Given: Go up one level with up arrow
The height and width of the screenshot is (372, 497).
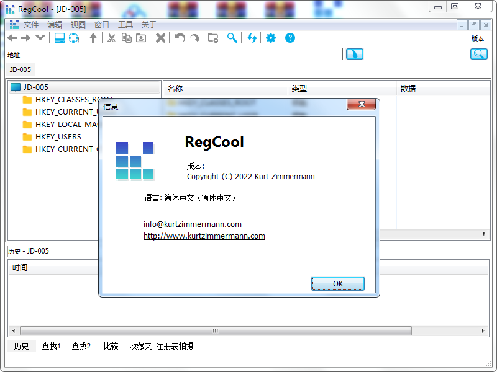Looking at the screenshot, I should 93,38.
